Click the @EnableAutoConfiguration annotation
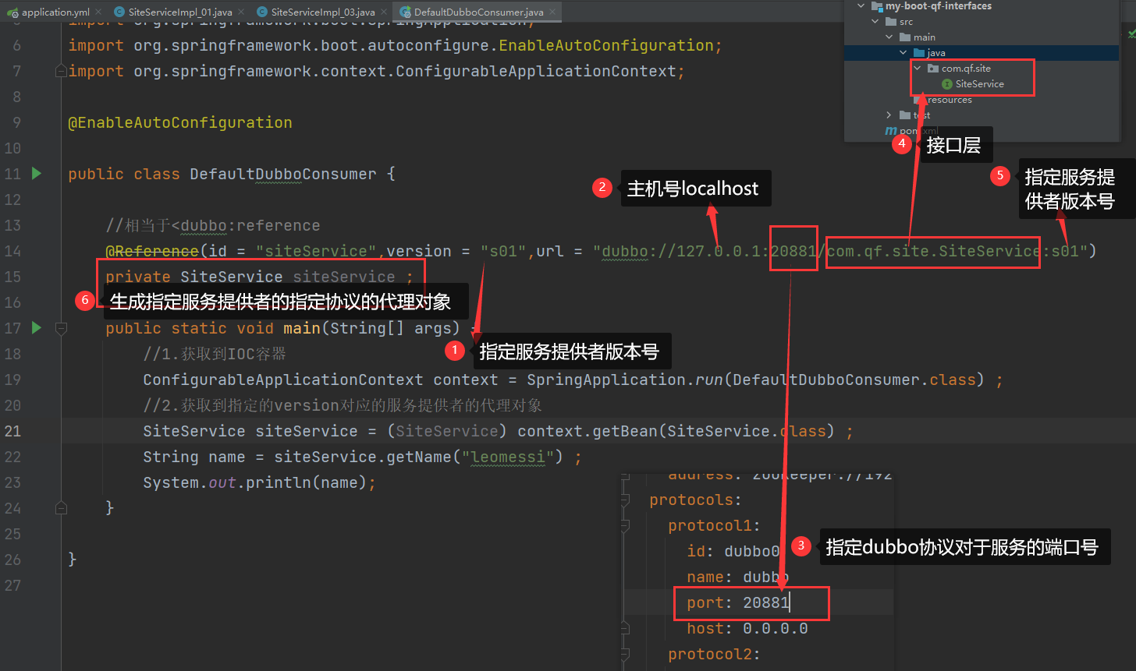This screenshot has height=671, width=1136. (x=180, y=122)
